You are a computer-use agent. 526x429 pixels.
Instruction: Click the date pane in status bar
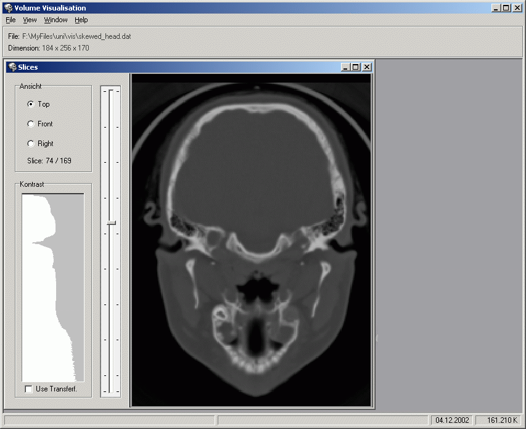click(x=452, y=420)
